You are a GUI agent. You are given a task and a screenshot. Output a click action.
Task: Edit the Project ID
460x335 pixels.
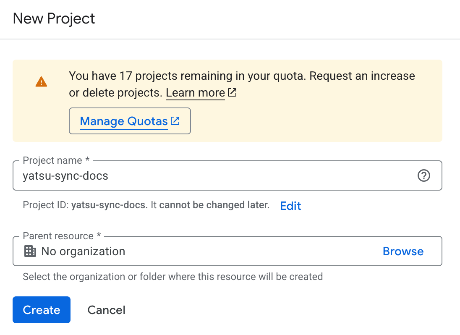(290, 206)
